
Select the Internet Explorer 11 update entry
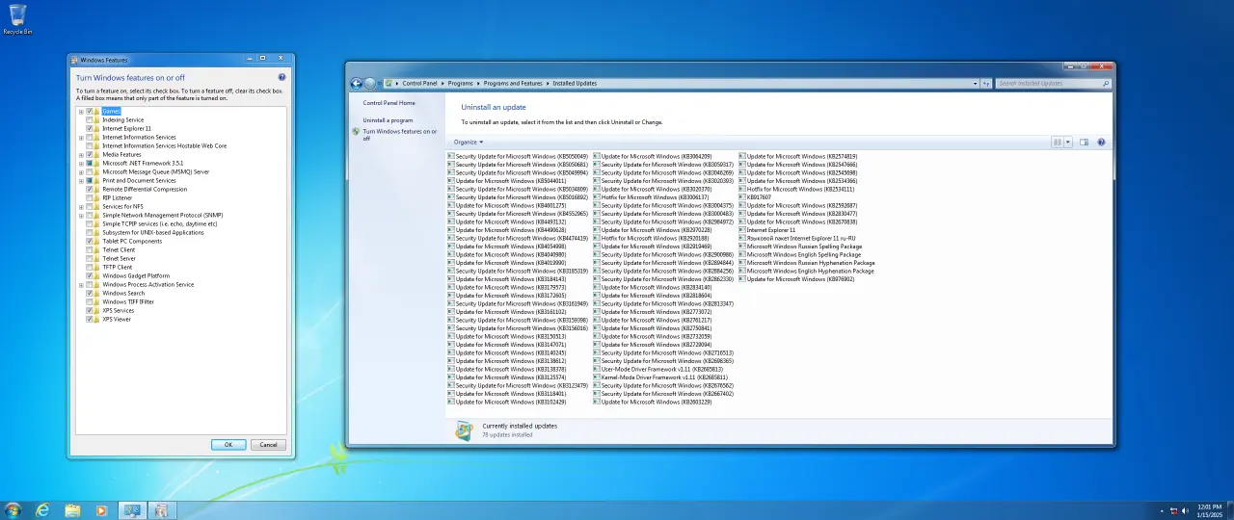tap(767, 230)
